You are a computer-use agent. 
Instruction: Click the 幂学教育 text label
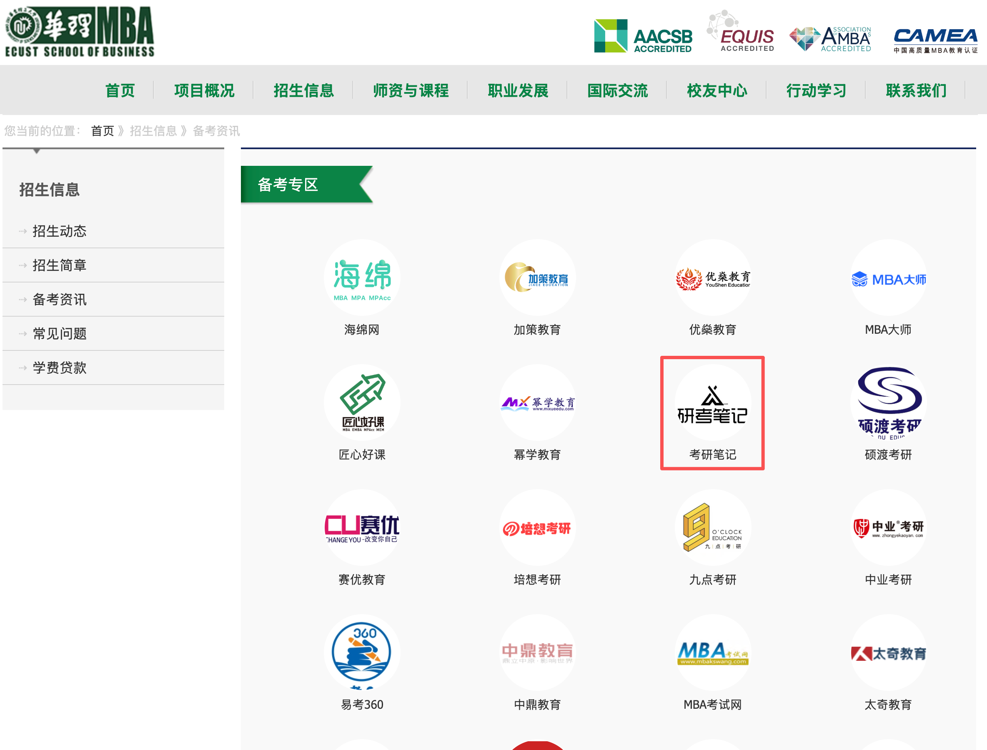[x=537, y=455]
